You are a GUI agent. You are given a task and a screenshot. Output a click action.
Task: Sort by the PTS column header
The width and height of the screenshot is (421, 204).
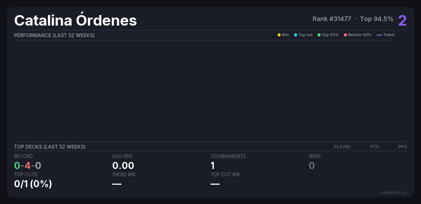pos(374,147)
